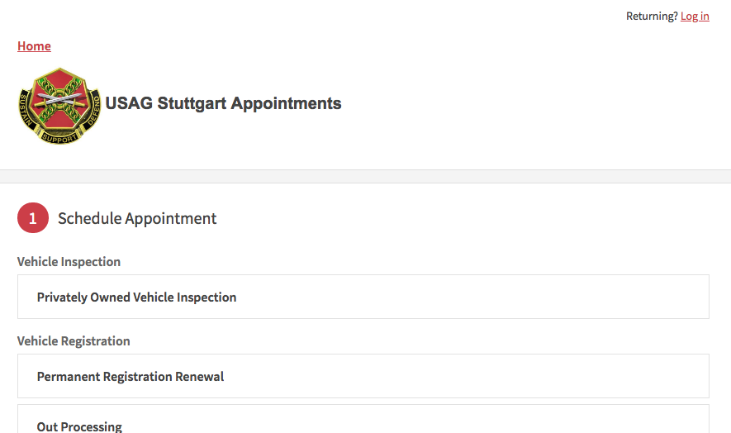Open the Home breadcrumb link
The height and width of the screenshot is (433, 731).
pyautogui.click(x=34, y=46)
